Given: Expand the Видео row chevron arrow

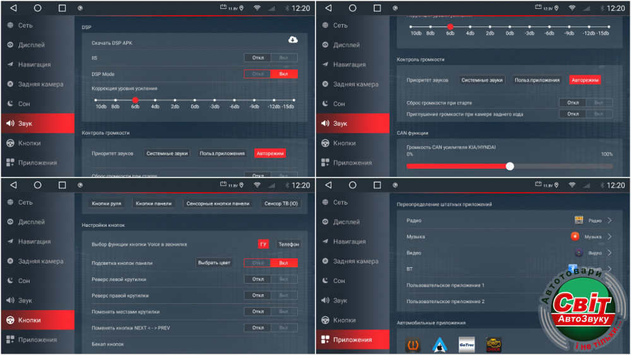Looking at the screenshot, I should click(x=610, y=253).
